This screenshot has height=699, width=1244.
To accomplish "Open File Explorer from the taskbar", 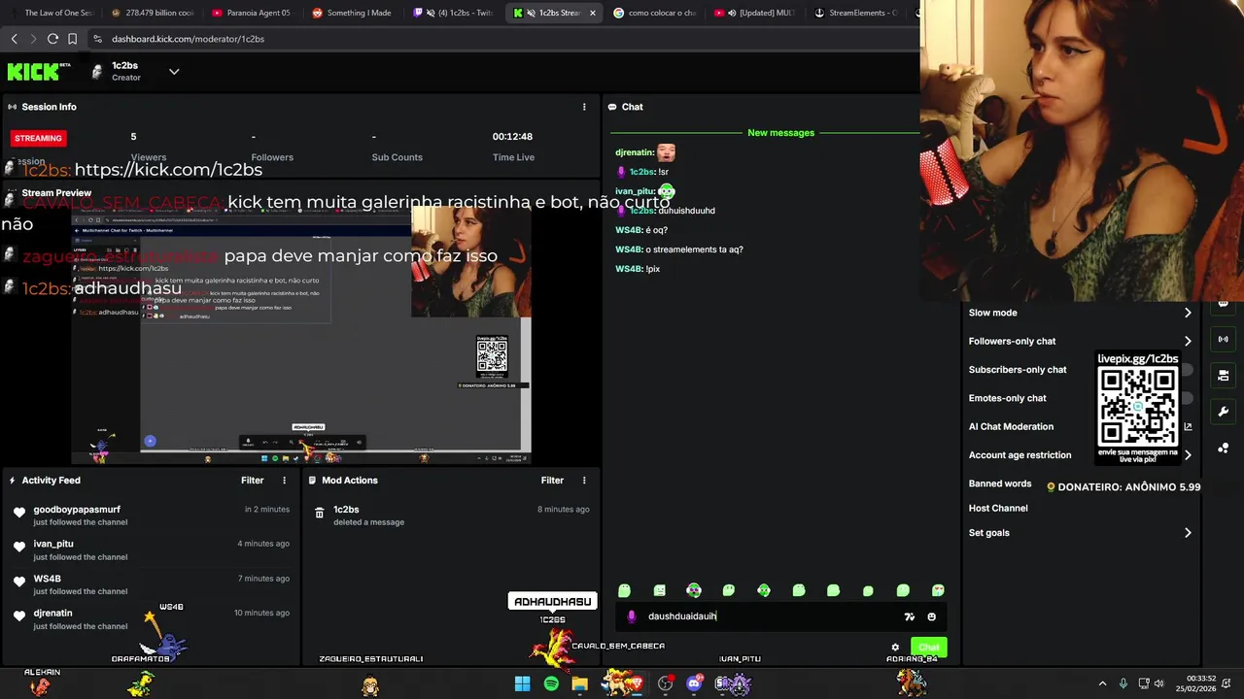I will pos(580,683).
